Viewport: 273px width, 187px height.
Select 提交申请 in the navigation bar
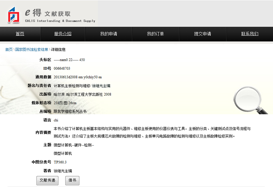click(x=203, y=34)
